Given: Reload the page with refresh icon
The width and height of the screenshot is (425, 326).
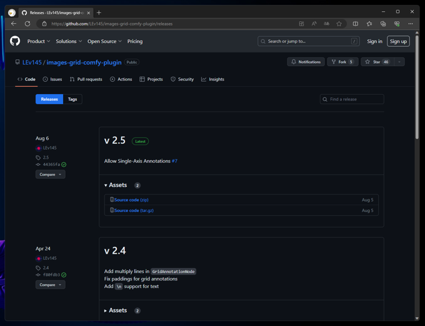Looking at the screenshot, I should (27, 24).
